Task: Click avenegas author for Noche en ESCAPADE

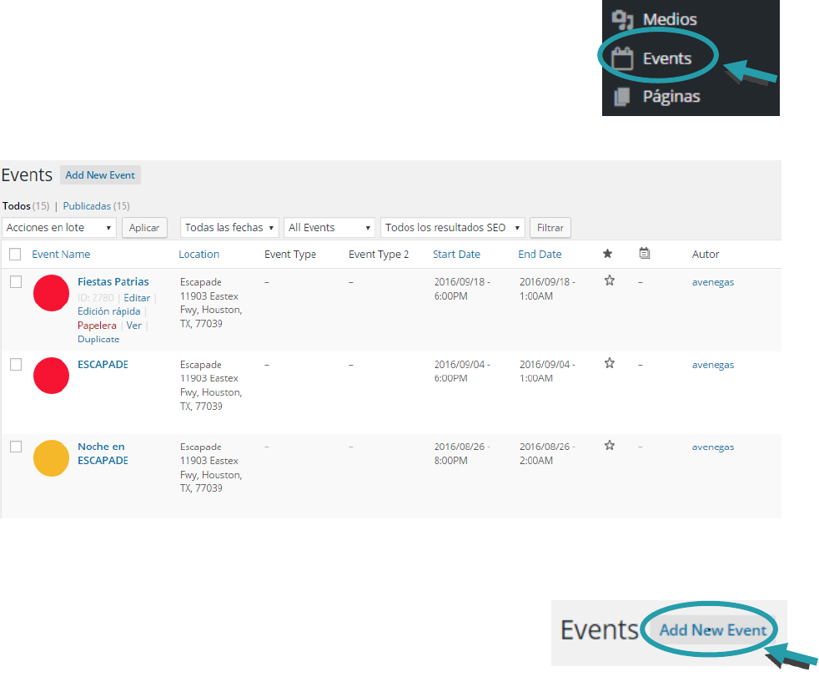Action: 713,447
